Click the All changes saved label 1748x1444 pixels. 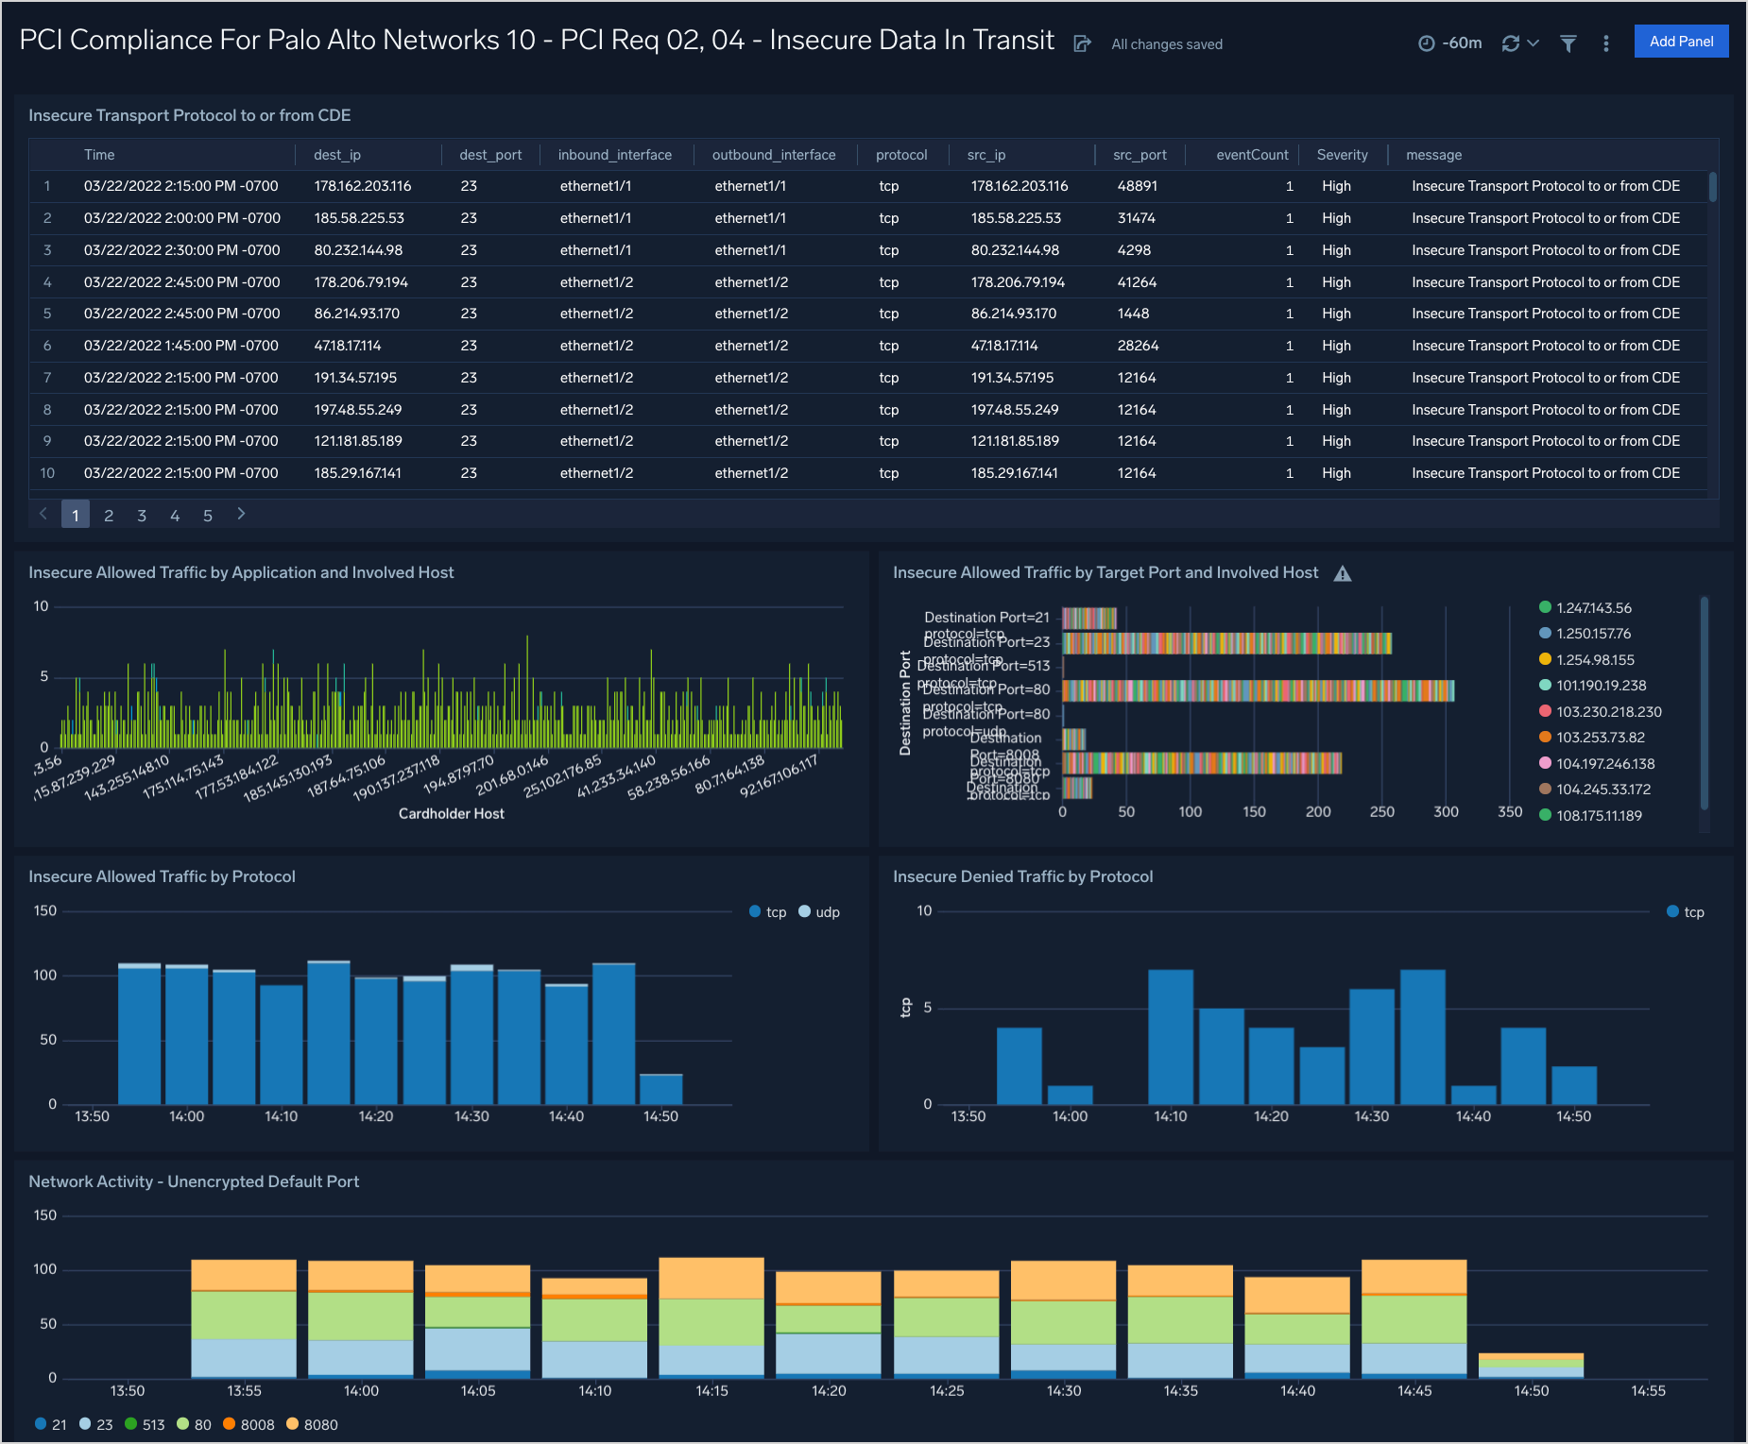(x=1167, y=43)
